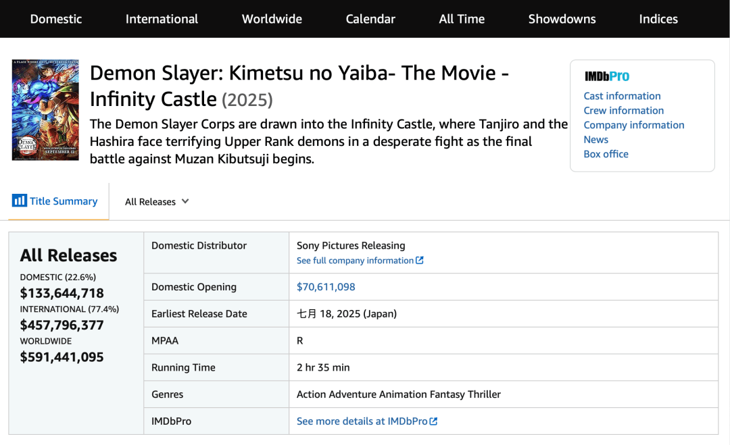Open the $70,611,098 domestic opening link
This screenshot has width=730, height=445.
326,287
